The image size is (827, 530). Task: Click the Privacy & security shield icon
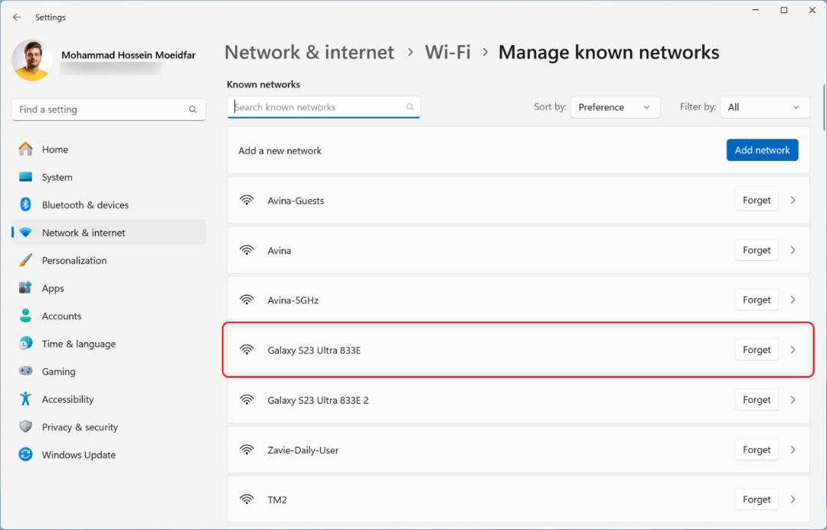[25, 427]
